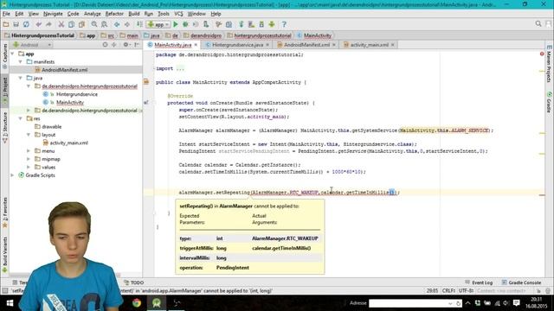Viewport: 554px width, 311px height.
Task: Click the Collapse All icon in Project panel
Action: point(113,45)
